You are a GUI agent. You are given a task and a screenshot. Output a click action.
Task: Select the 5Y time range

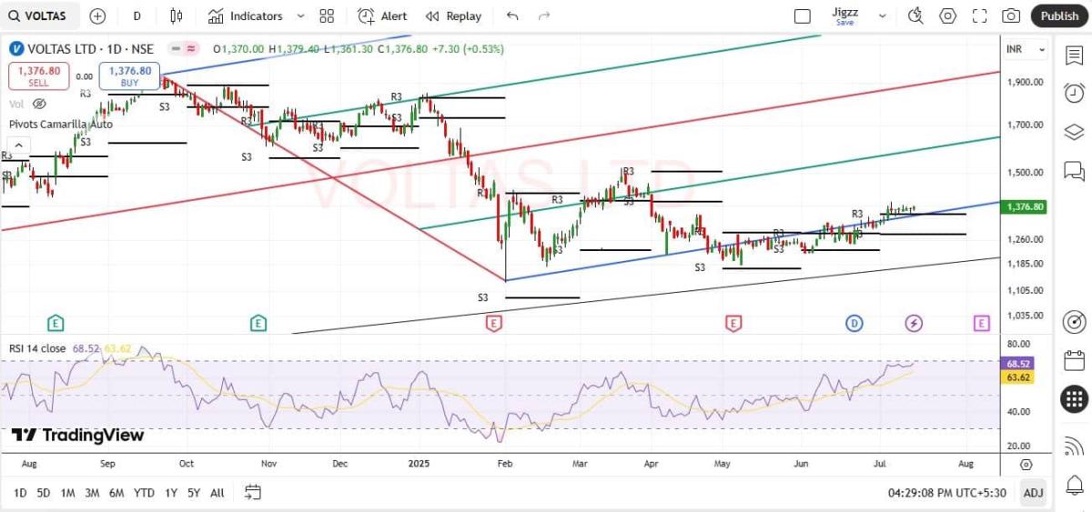pyautogui.click(x=194, y=493)
